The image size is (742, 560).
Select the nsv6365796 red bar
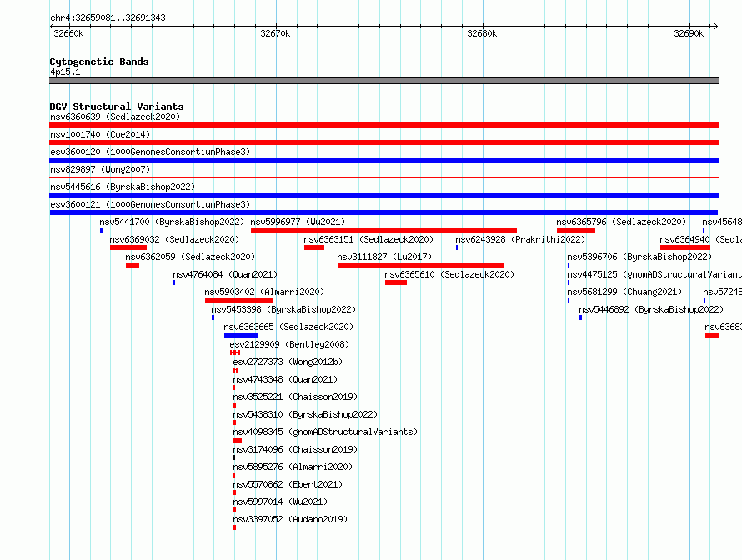[x=576, y=230]
